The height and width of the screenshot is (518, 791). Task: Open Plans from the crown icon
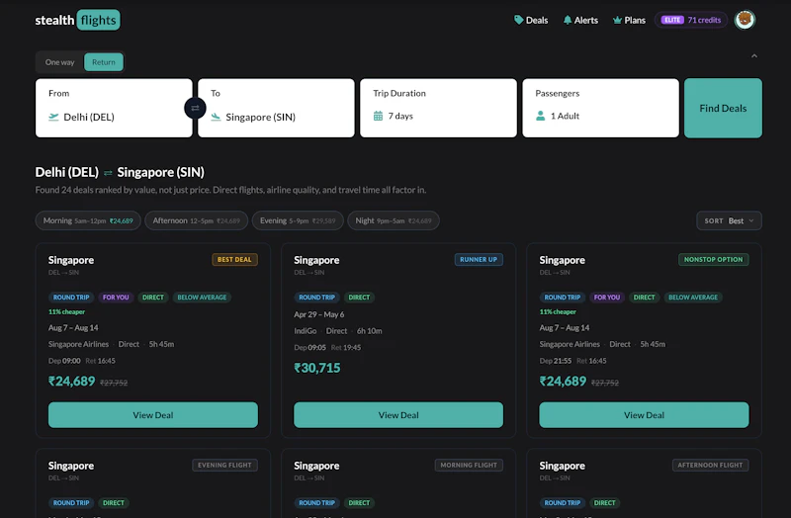tap(629, 20)
